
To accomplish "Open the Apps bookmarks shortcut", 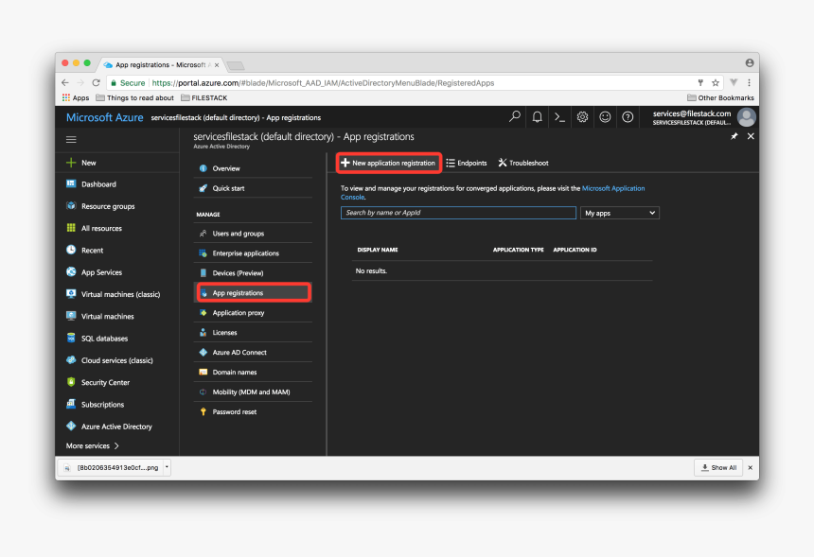I will pyautogui.click(x=76, y=98).
